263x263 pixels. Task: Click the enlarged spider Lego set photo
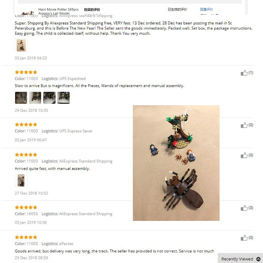point(176,163)
